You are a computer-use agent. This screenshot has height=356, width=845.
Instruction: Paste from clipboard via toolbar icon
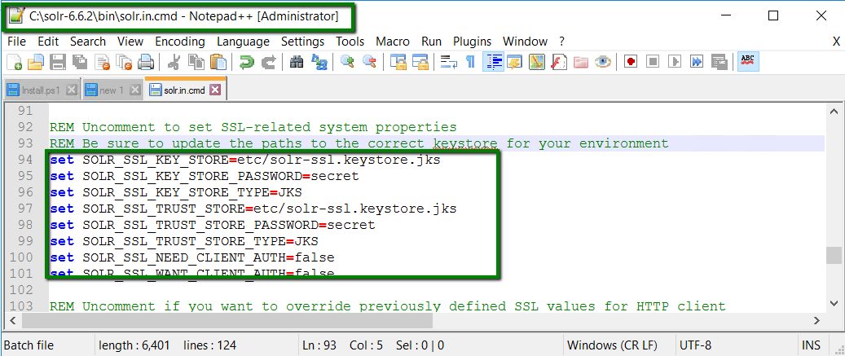218,62
